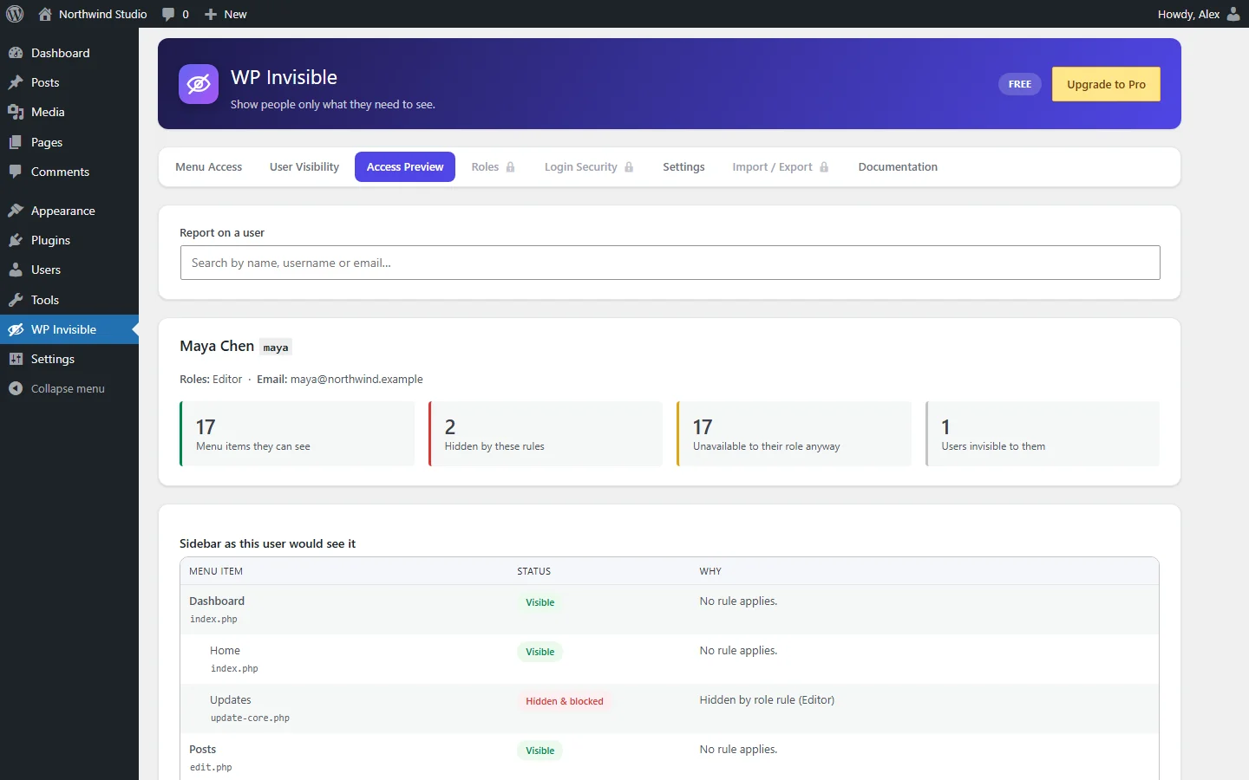This screenshot has width=1249, height=780.
Task: Click the Hidden by role rule (Editor) text
Action: click(x=767, y=700)
